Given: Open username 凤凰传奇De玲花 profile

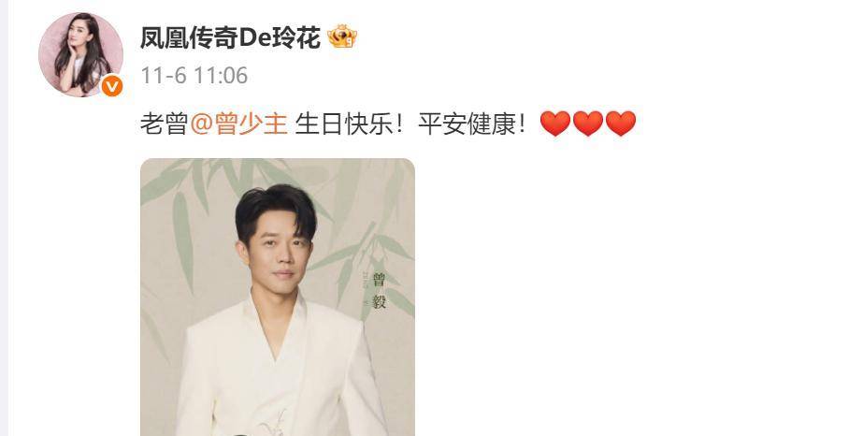Looking at the screenshot, I should pos(231,38).
